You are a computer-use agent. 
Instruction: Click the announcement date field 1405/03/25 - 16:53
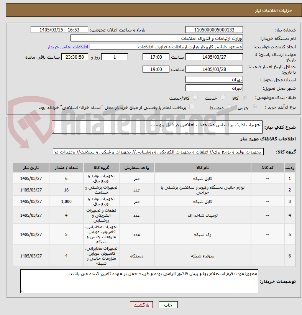click(x=59, y=30)
